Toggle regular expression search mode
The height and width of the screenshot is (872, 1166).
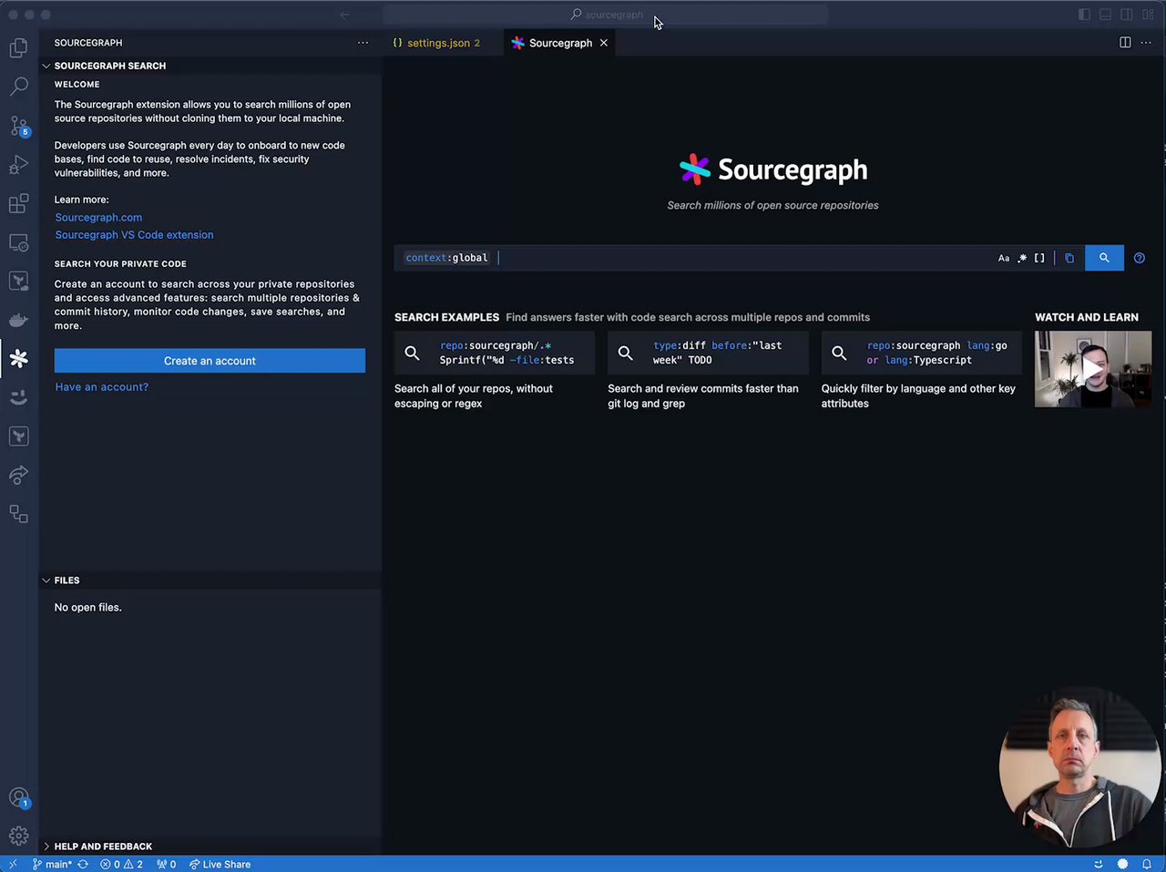[x=1022, y=258]
